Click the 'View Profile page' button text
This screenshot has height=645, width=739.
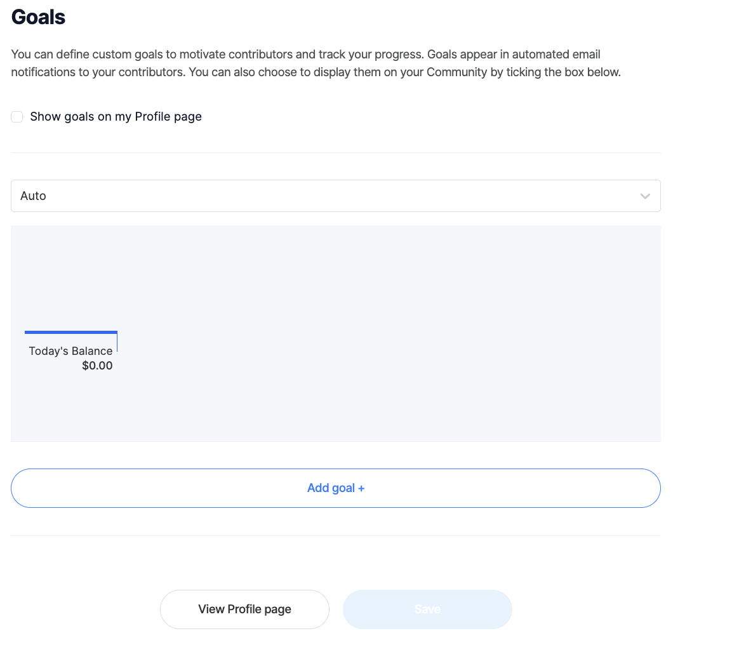click(x=244, y=609)
